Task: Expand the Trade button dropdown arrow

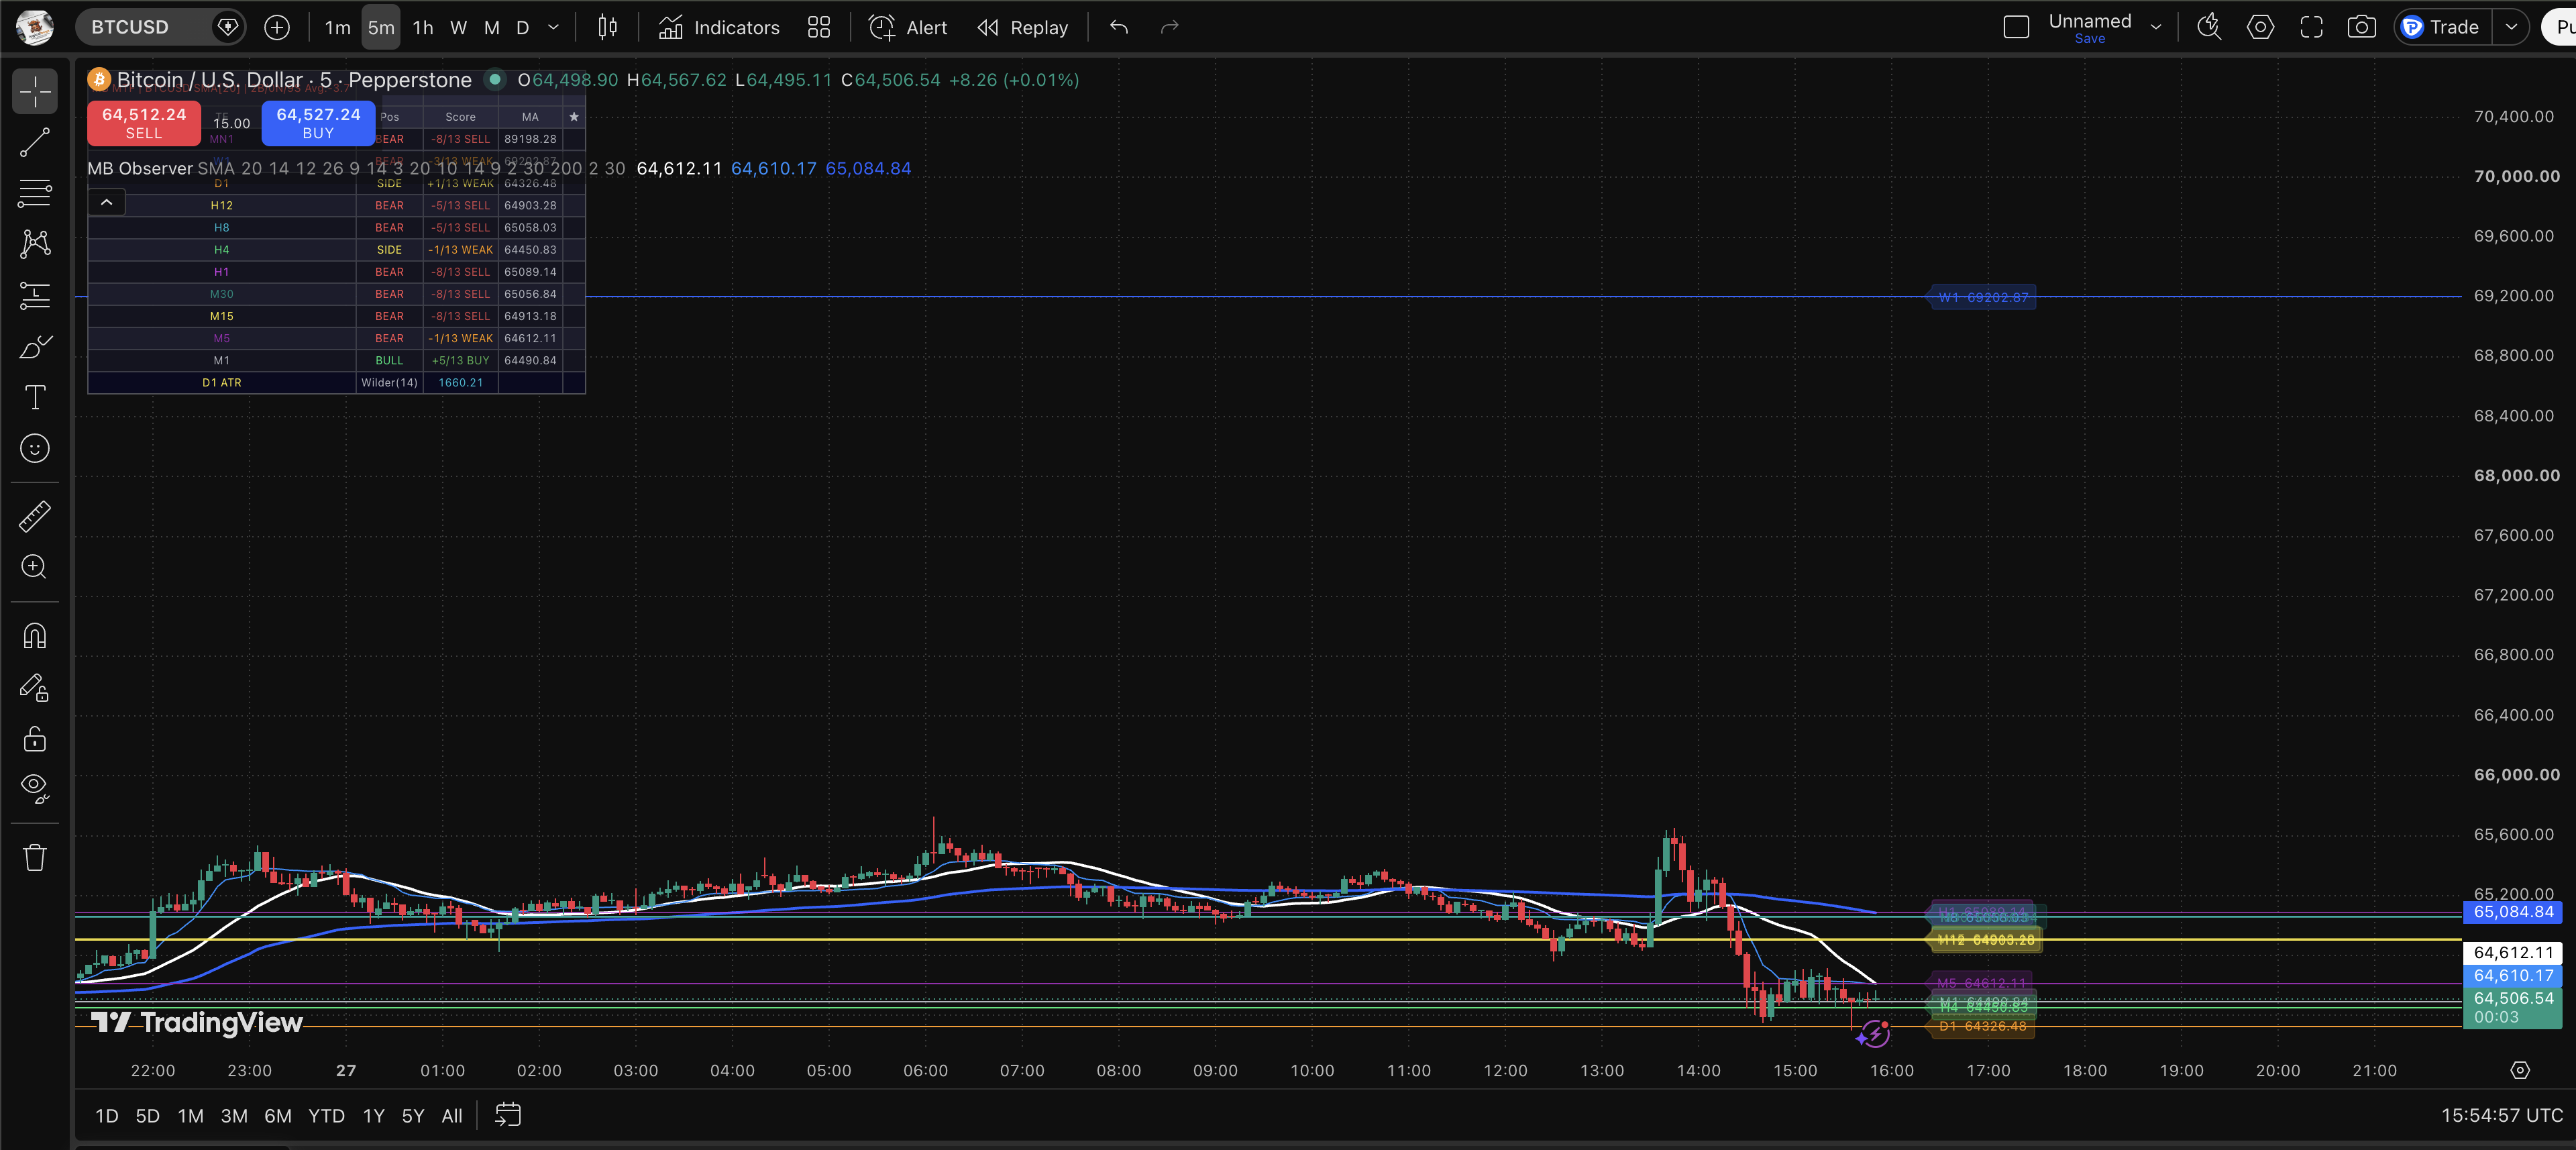Action: pyautogui.click(x=2511, y=27)
